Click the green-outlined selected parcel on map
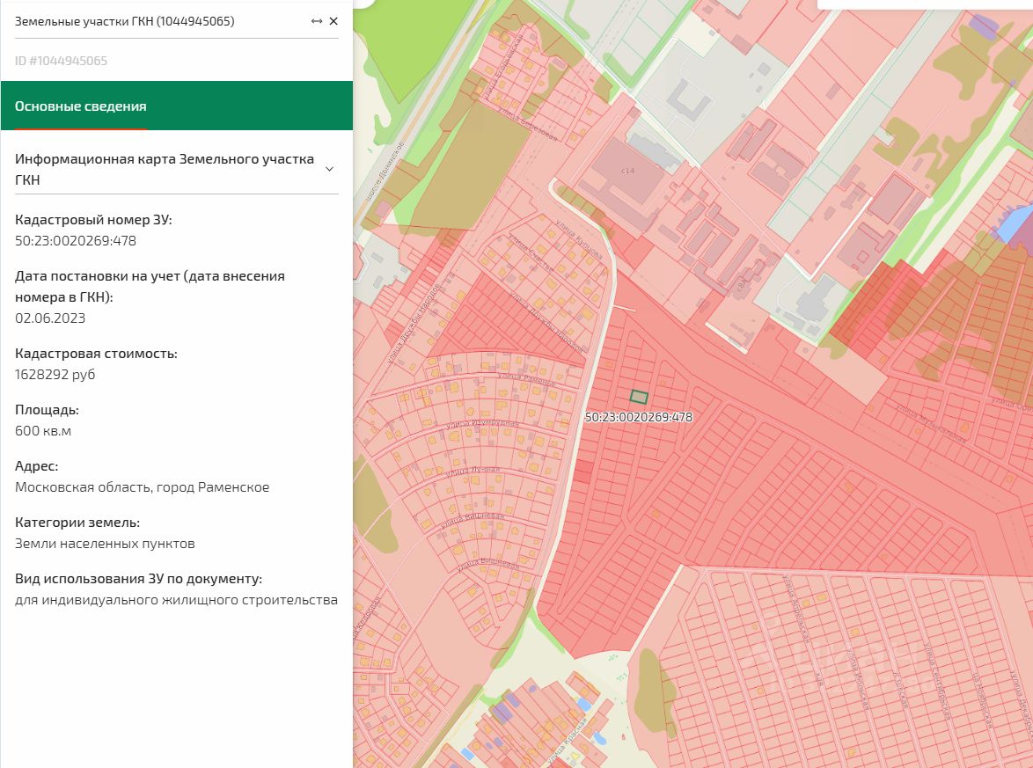Image resolution: width=1033 pixels, height=768 pixels. pos(639,398)
